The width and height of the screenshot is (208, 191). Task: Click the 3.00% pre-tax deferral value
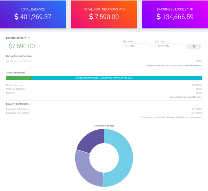pos(198,61)
